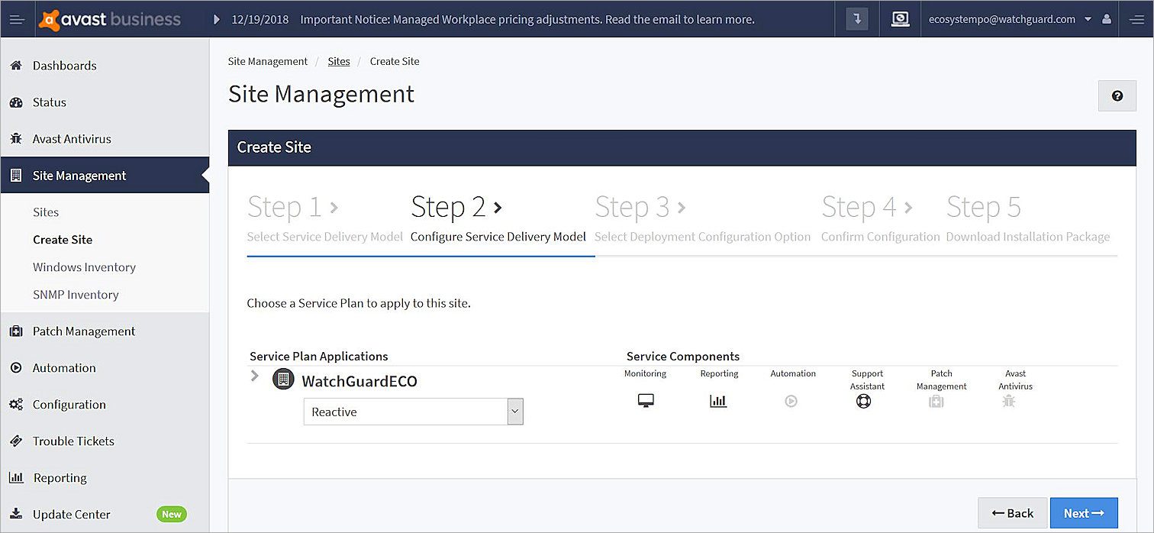Image resolution: width=1154 pixels, height=533 pixels.
Task: Toggle the Automation service component icon
Action: point(791,401)
